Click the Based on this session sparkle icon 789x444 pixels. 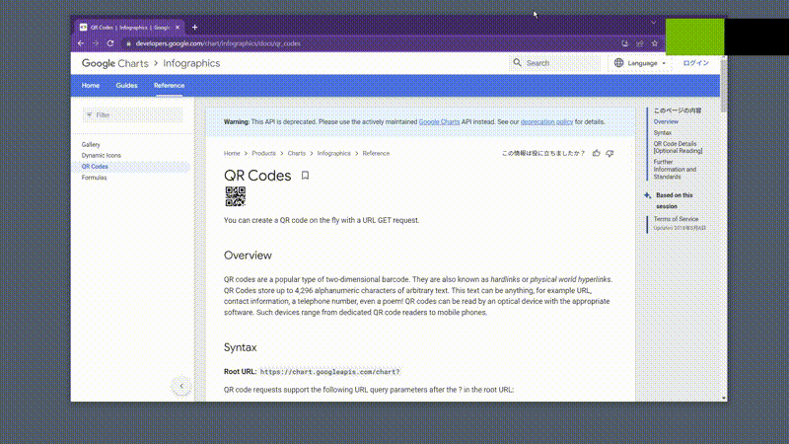[648, 195]
